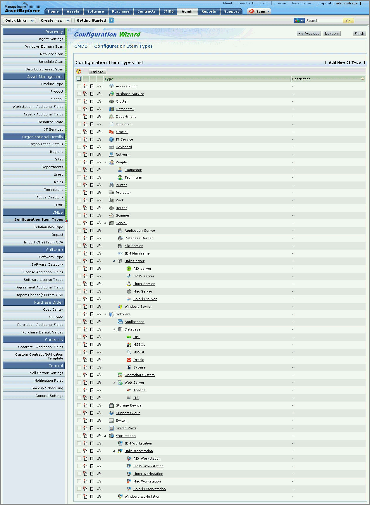Click the fields icon in the Rack row
This screenshot has width=370, height=505.
click(x=92, y=200)
